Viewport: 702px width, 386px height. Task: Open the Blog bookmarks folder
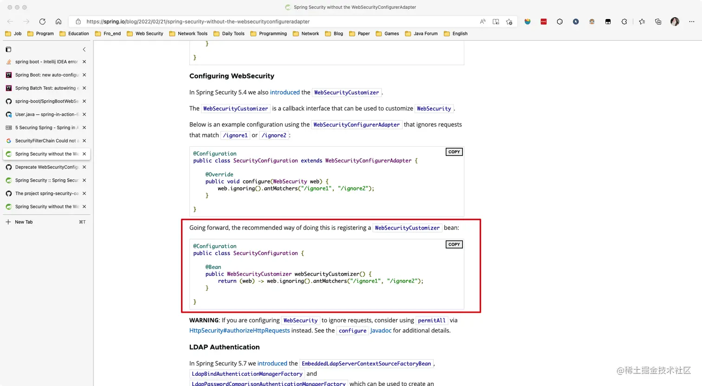point(334,33)
